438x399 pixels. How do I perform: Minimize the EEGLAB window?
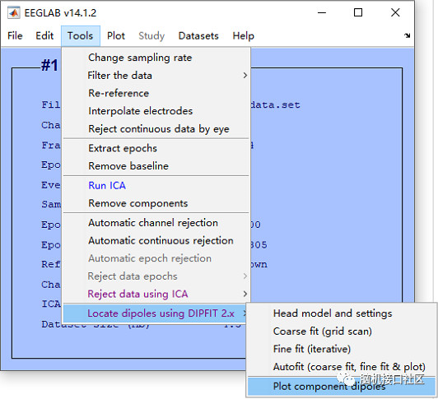point(322,12)
